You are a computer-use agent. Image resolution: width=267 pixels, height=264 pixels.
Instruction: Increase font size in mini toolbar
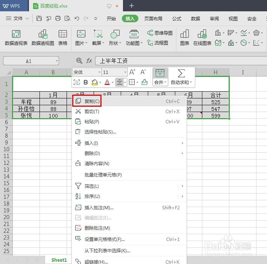tap(132, 72)
